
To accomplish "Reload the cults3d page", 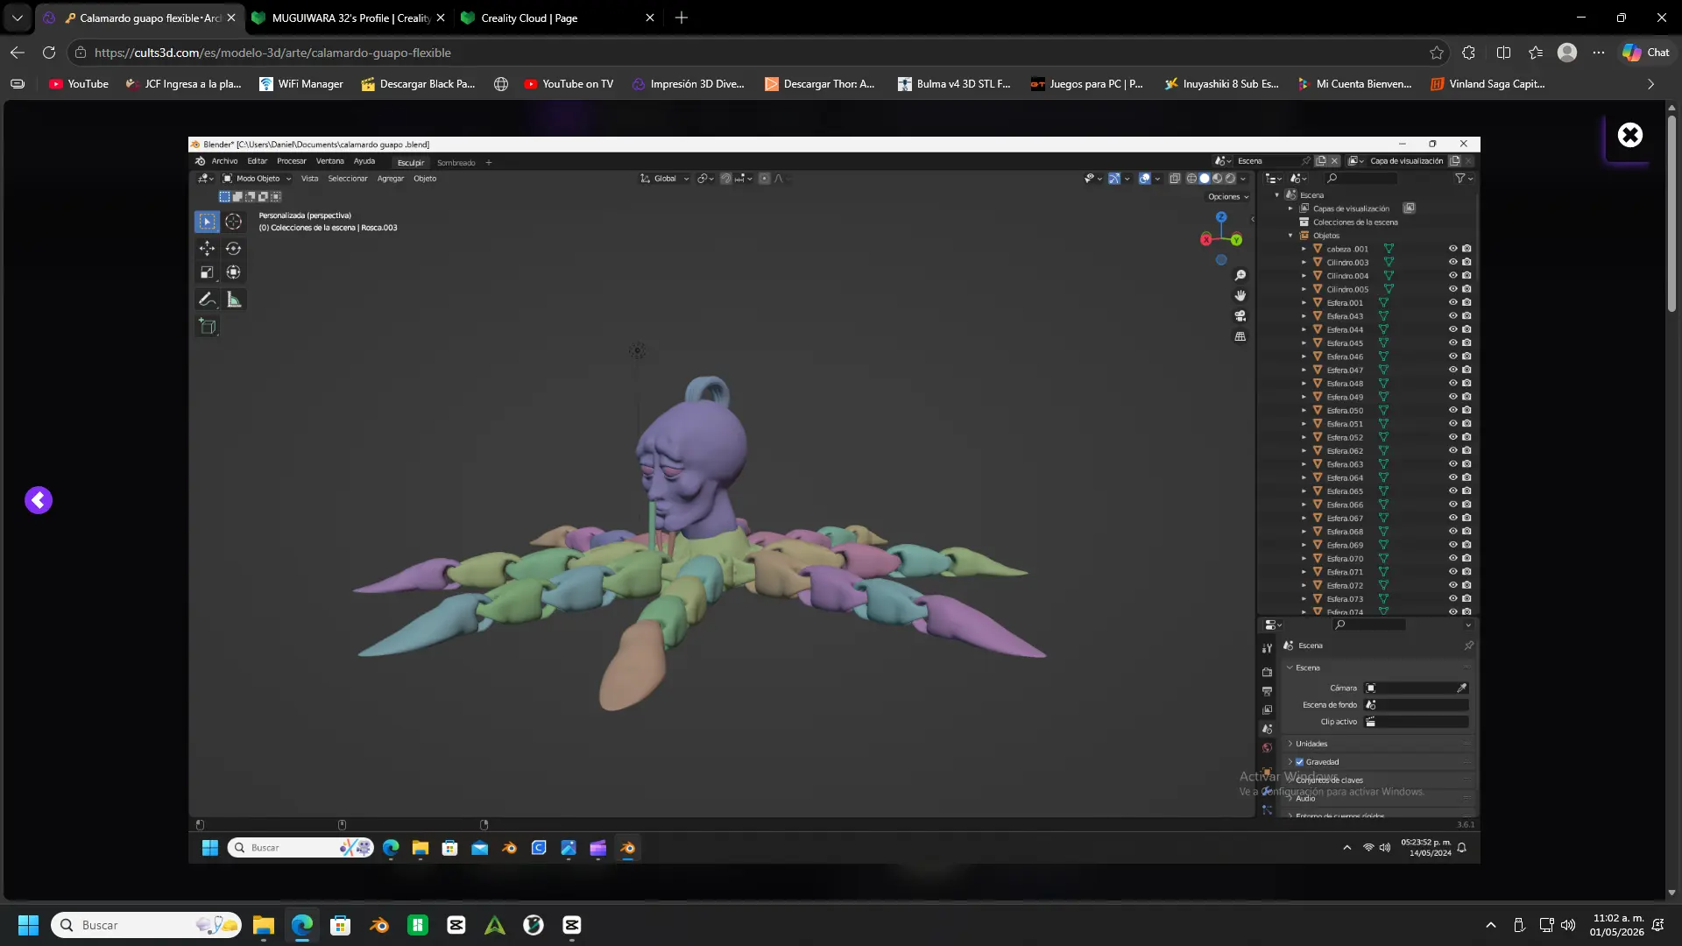I will (49, 53).
